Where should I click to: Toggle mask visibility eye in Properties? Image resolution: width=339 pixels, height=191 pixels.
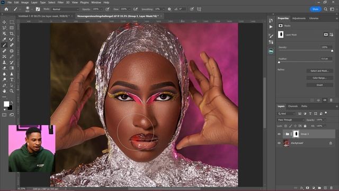click(325, 100)
